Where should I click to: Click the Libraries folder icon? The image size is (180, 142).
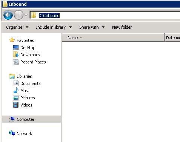[12, 76]
